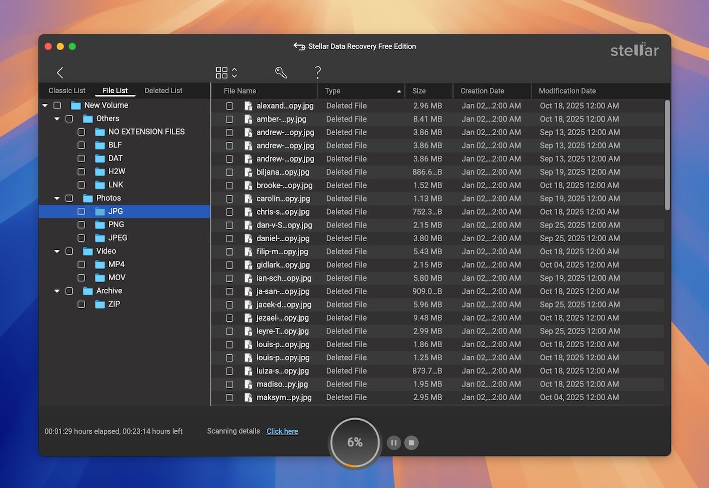Click the key activation icon
Image resolution: width=709 pixels, height=488 pixels.
(x=281, y=72)
